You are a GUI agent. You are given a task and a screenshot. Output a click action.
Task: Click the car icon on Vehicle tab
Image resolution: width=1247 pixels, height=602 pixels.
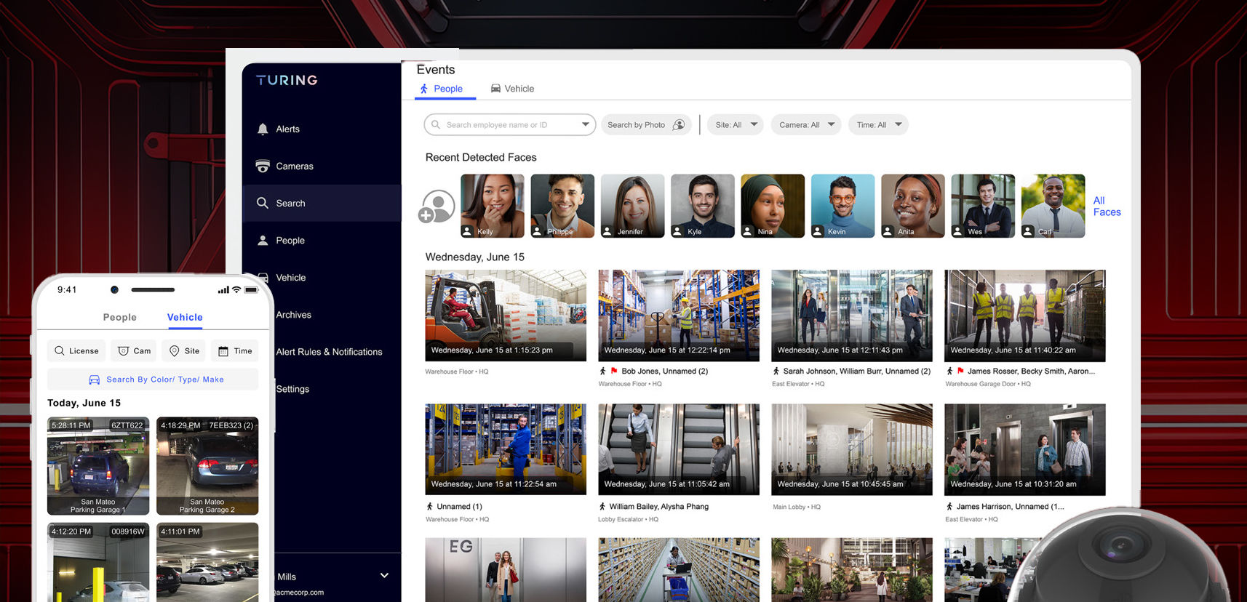pos(495,89)
